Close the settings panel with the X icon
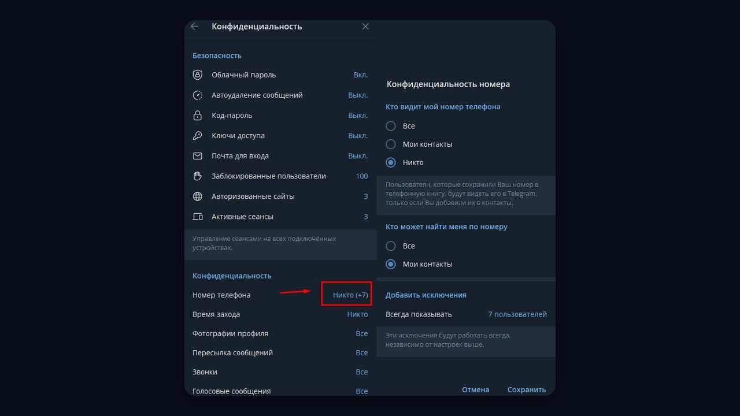740x416 pixels. pos(365,27)
